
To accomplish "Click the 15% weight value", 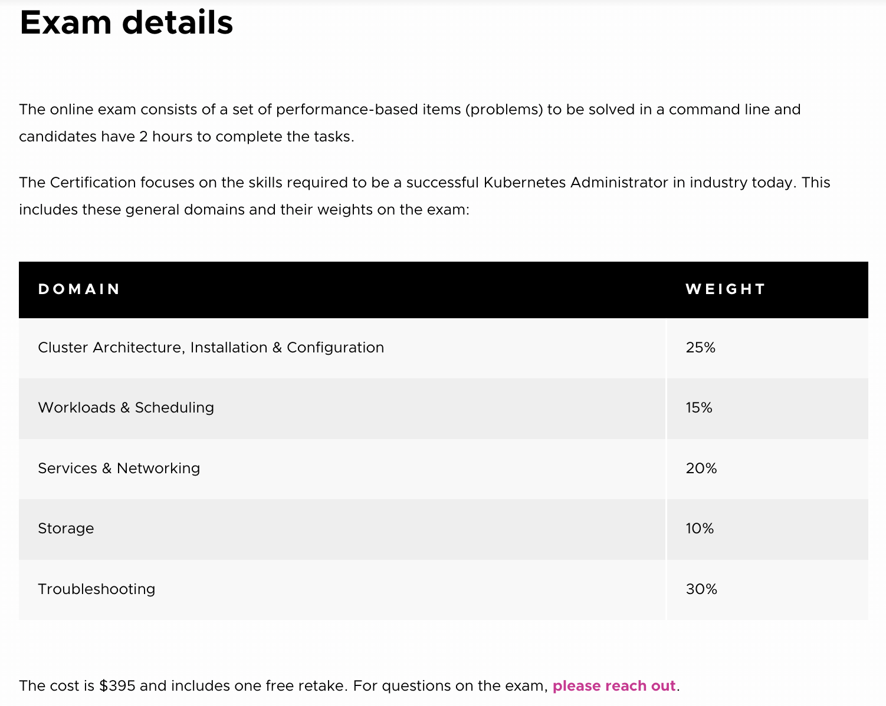I will pyautogui.click(x=699, y=408).
